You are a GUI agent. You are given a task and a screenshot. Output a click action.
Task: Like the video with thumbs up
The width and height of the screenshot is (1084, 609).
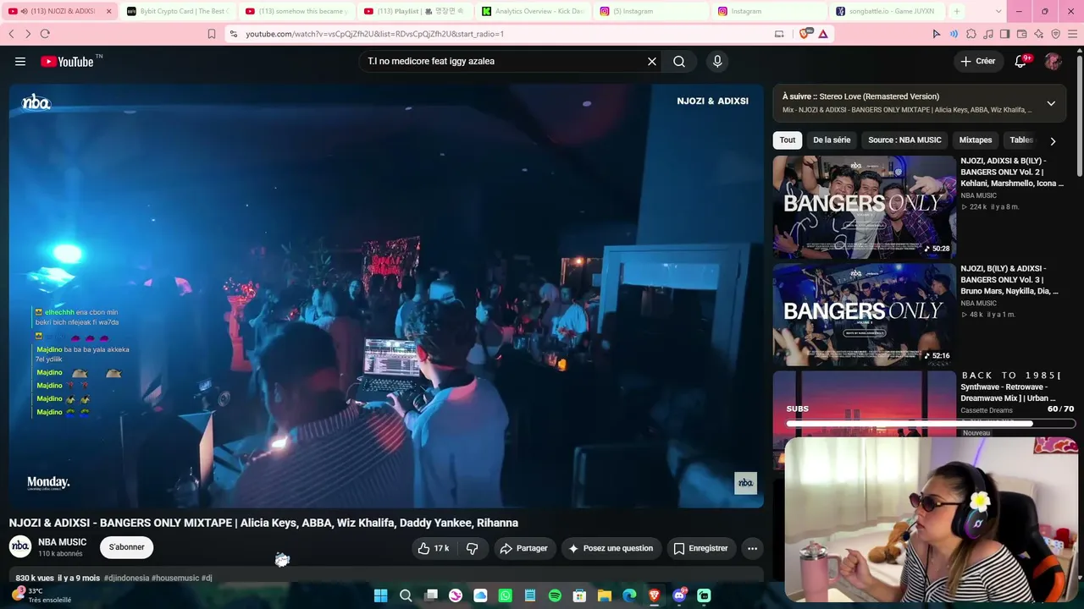coord(433,548)
